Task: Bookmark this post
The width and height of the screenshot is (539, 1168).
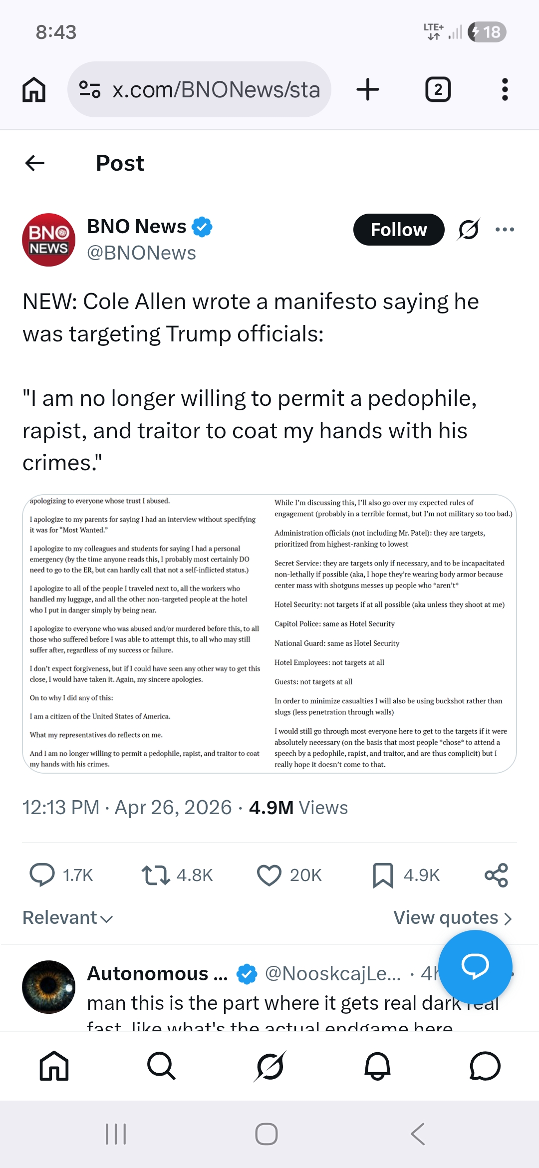Action: [383, 875]
